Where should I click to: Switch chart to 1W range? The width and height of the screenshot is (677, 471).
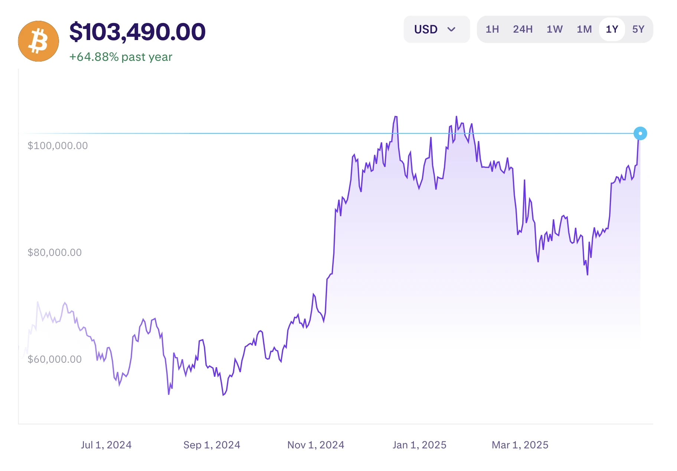click(x=555, y=29)
